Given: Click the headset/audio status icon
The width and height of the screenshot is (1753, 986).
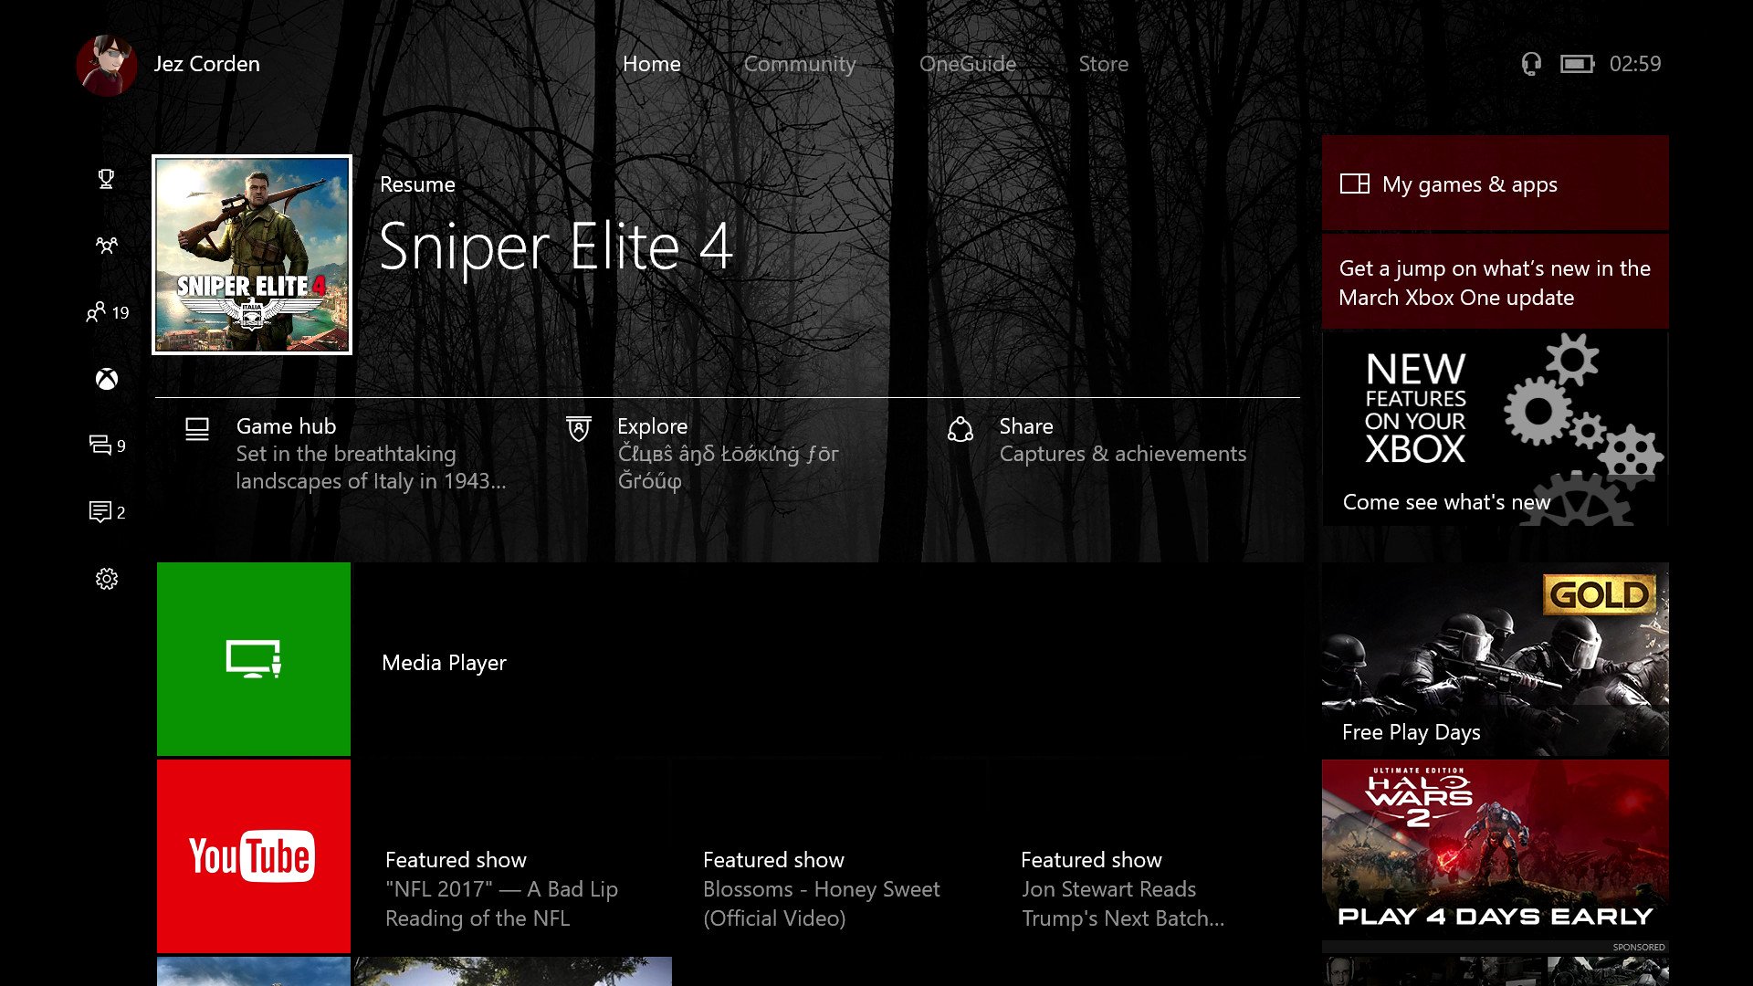Looking at the screenshot, I should (1530, 63).
